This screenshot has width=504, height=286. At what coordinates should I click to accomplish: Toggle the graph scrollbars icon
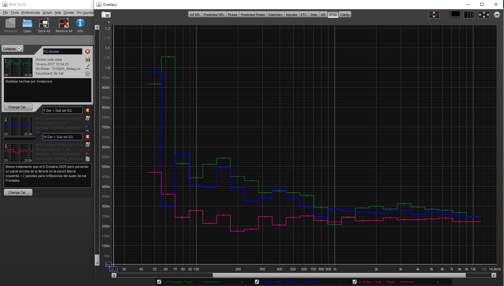pyautogui.click(x=454, y=14)
